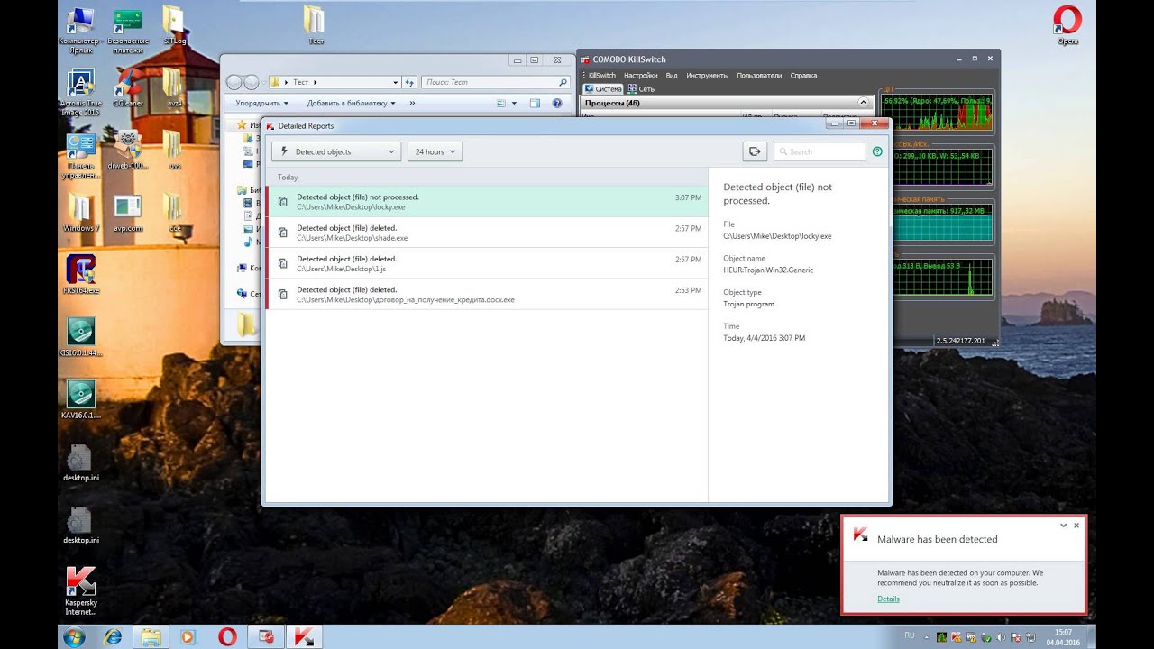Select the Панель управления desktop icon

(80, 156)
